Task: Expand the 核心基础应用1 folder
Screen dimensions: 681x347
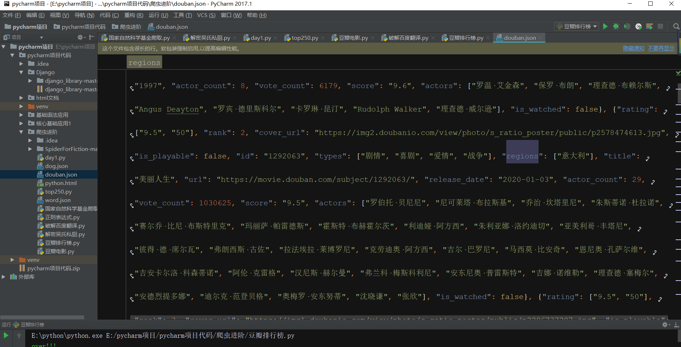Action: (21, 123)
